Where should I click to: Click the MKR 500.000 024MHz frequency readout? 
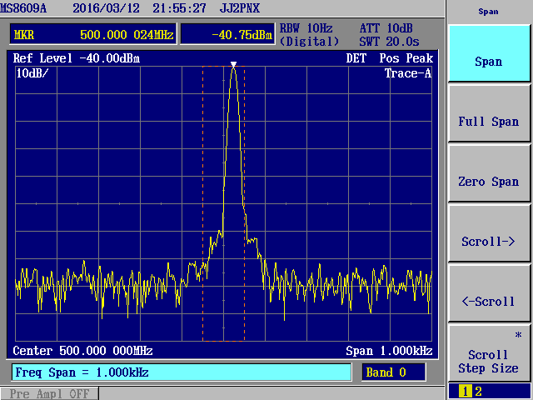coord(93,34)
